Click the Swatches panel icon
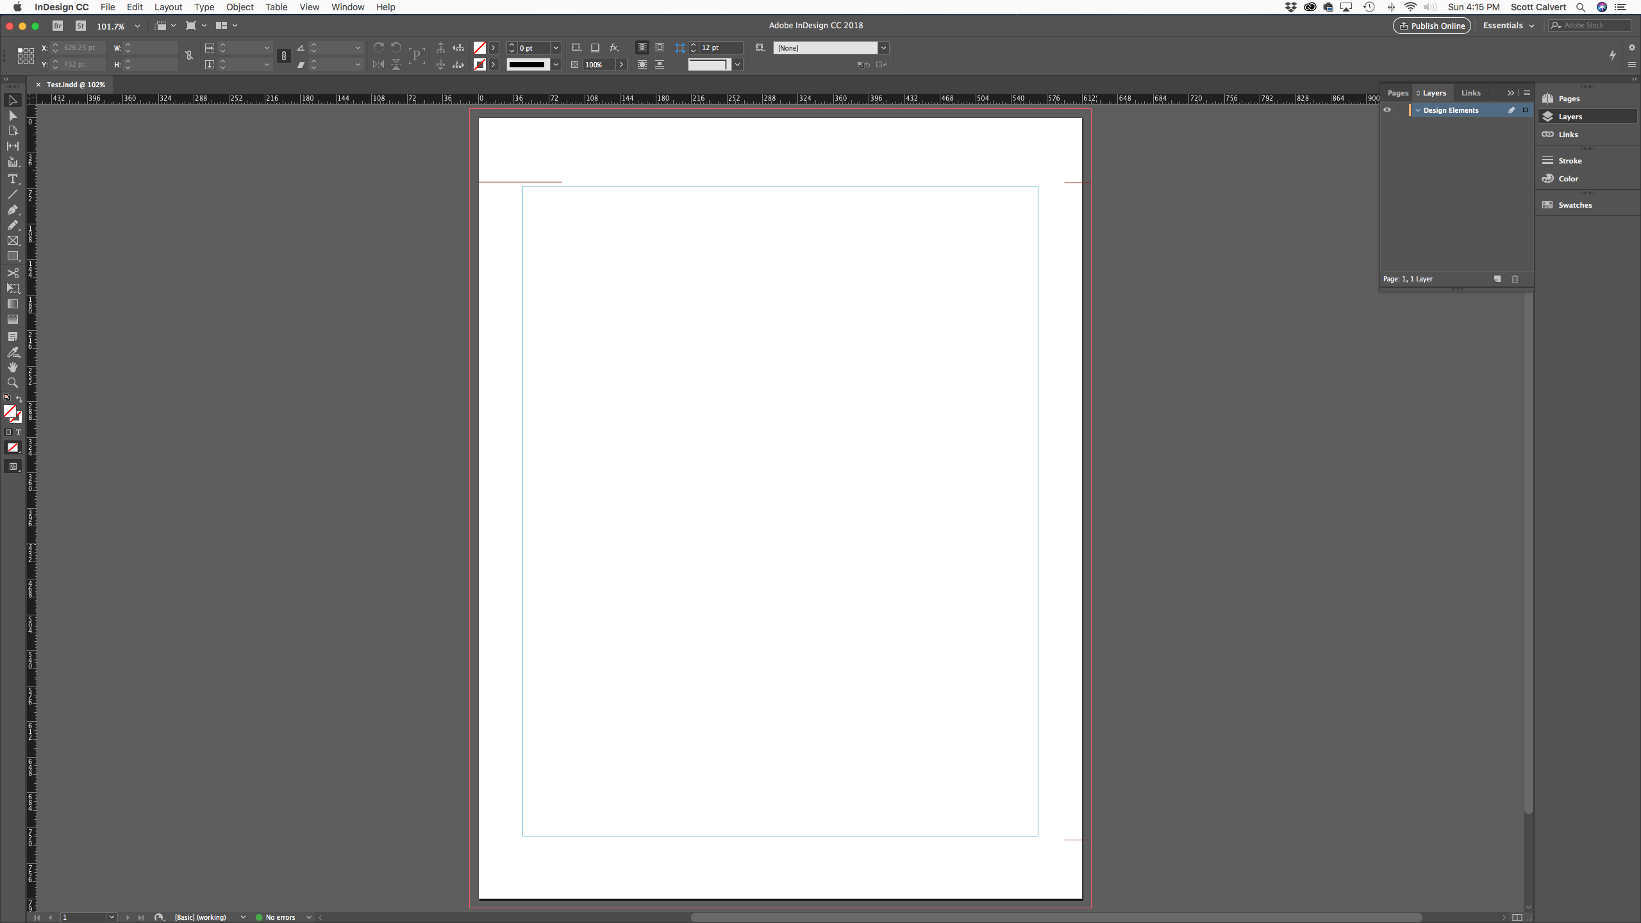The height and width of the screenshot is (923, 1641). pyautogui.click(x=1547, y=205)
